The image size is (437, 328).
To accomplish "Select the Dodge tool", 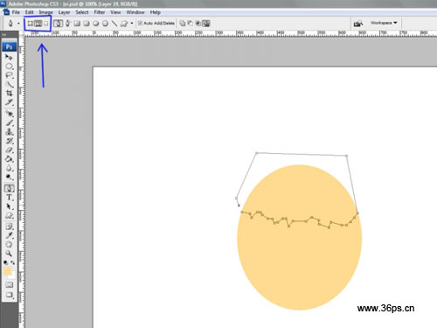I will coord(9,177).
